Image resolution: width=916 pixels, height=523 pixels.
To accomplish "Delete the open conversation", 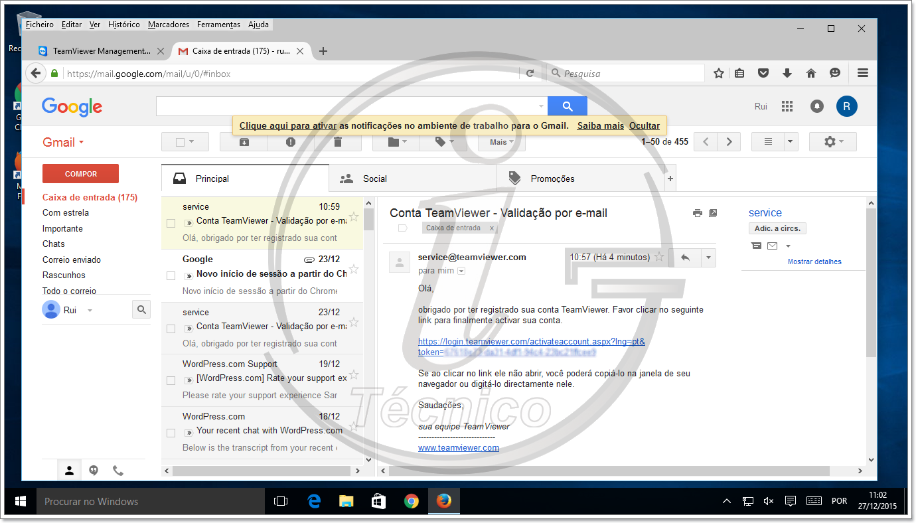I will tap(338, 141).
